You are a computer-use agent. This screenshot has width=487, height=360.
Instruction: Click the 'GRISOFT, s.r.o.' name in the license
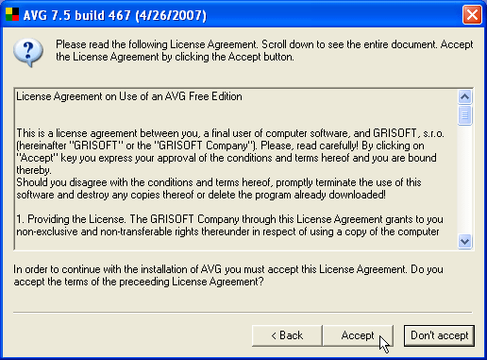coord(409,133)
